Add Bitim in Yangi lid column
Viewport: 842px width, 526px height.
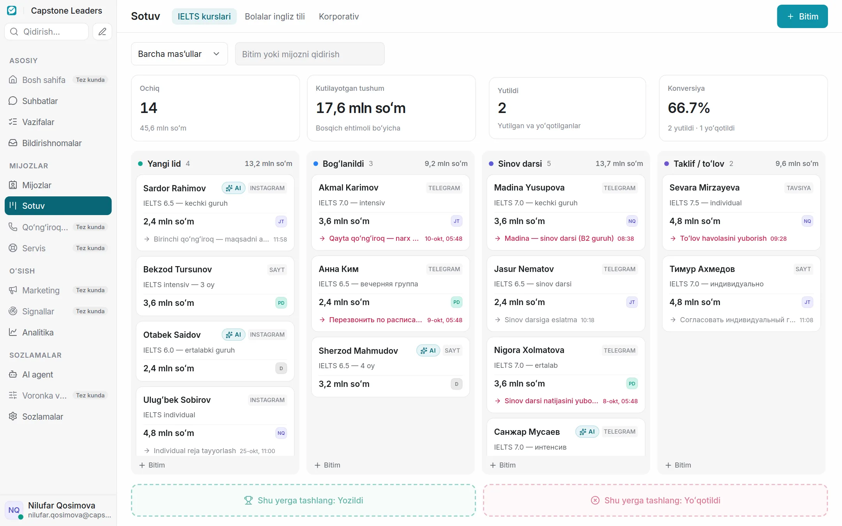152,465
